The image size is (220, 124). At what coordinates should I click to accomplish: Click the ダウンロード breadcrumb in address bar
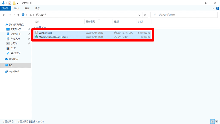coord(41,15)
